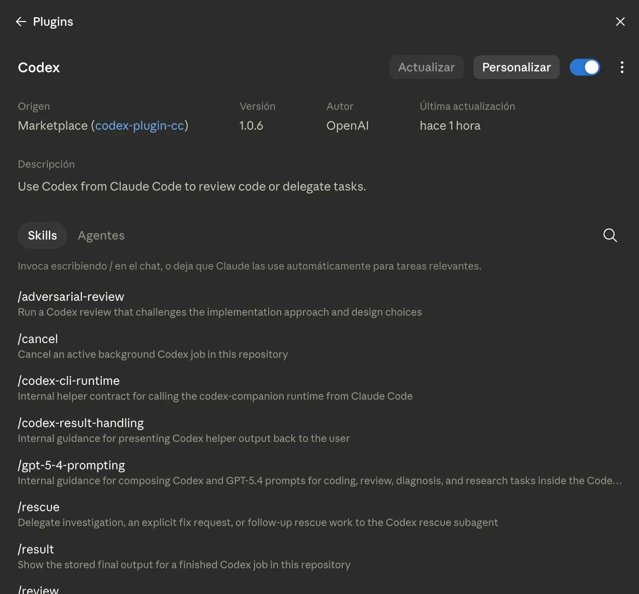
Task: Close the plugin details panel
Action: (x=620, y=22)
